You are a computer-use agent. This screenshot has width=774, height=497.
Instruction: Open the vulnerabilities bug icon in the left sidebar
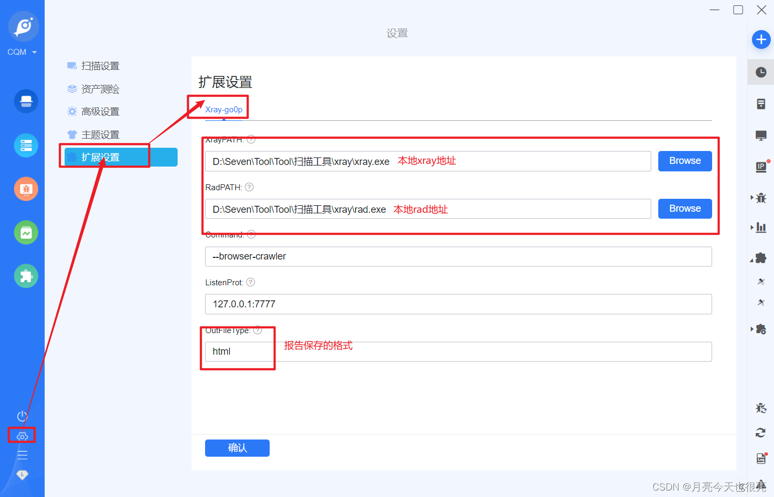[26, 189]
